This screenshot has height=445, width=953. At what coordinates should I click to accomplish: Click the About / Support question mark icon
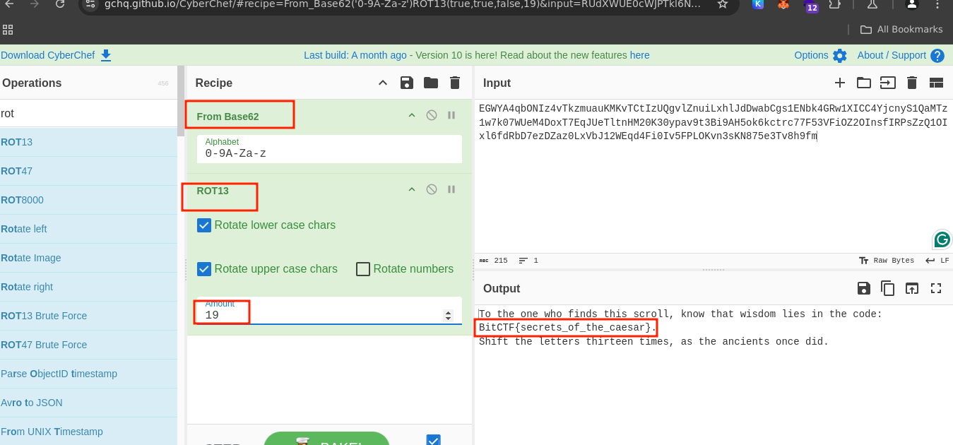tap(937, 56)
